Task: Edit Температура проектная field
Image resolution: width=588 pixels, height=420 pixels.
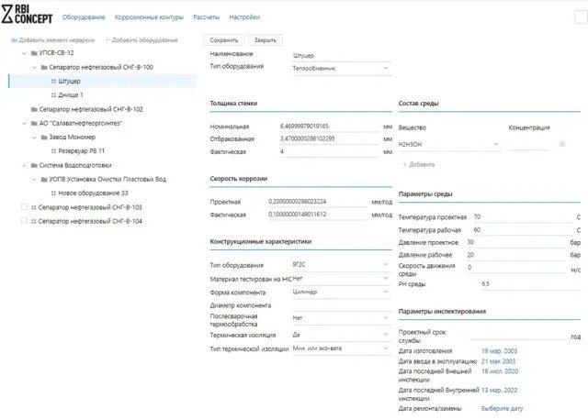Action: 523,217
